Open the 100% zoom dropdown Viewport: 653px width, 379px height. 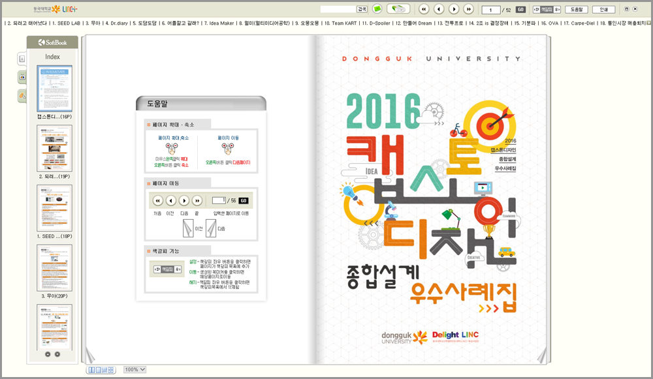[135, 369]
